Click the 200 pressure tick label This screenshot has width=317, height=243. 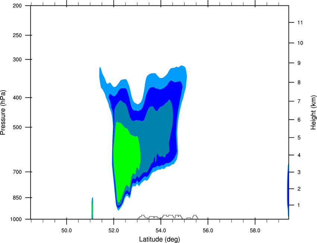coord(17,6)
